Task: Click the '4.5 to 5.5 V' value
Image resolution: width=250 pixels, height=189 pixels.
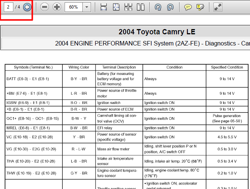Action: coord(227,137)
